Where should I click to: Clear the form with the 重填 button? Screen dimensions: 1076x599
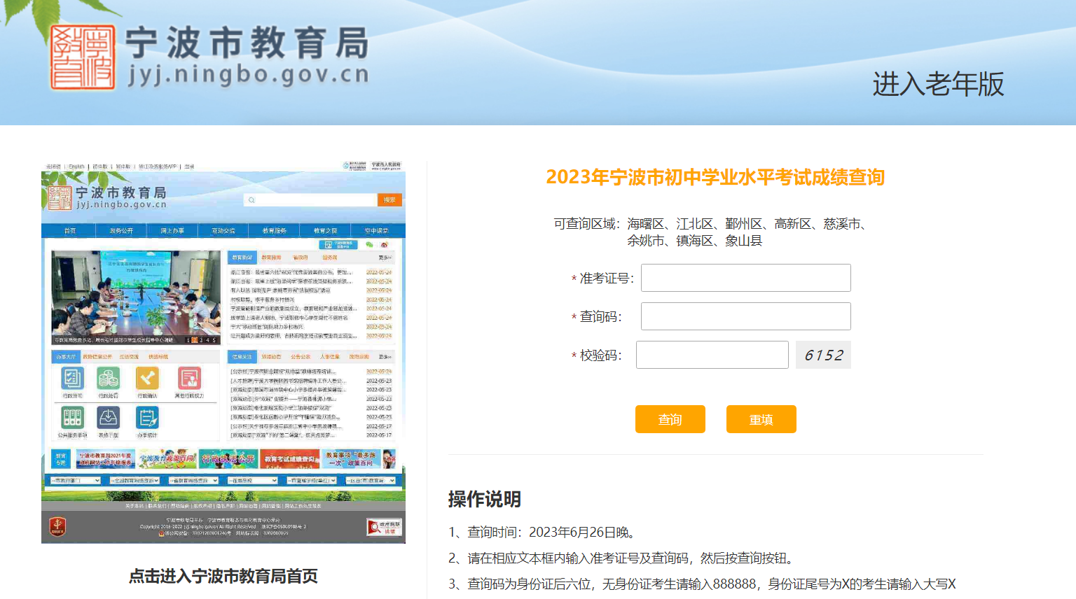pos(761,419)
